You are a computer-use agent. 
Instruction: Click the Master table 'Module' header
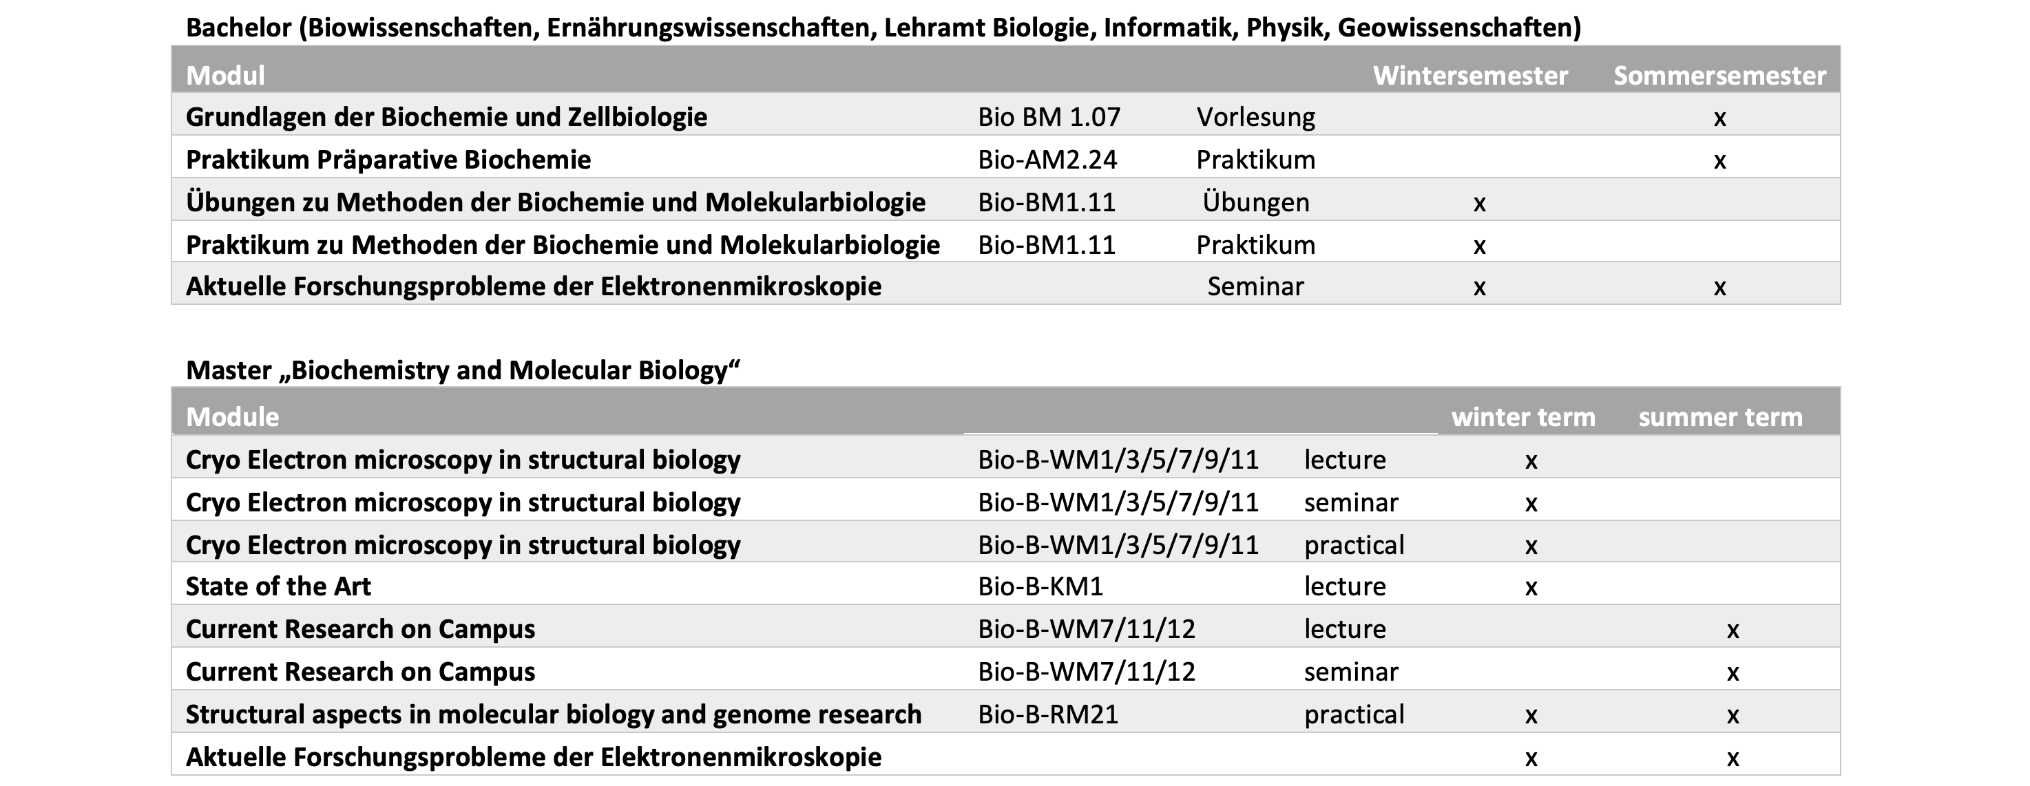(x=233, y=416)
